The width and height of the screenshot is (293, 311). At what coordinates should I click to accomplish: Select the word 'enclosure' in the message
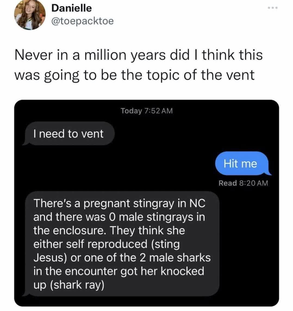coord(77,231)
